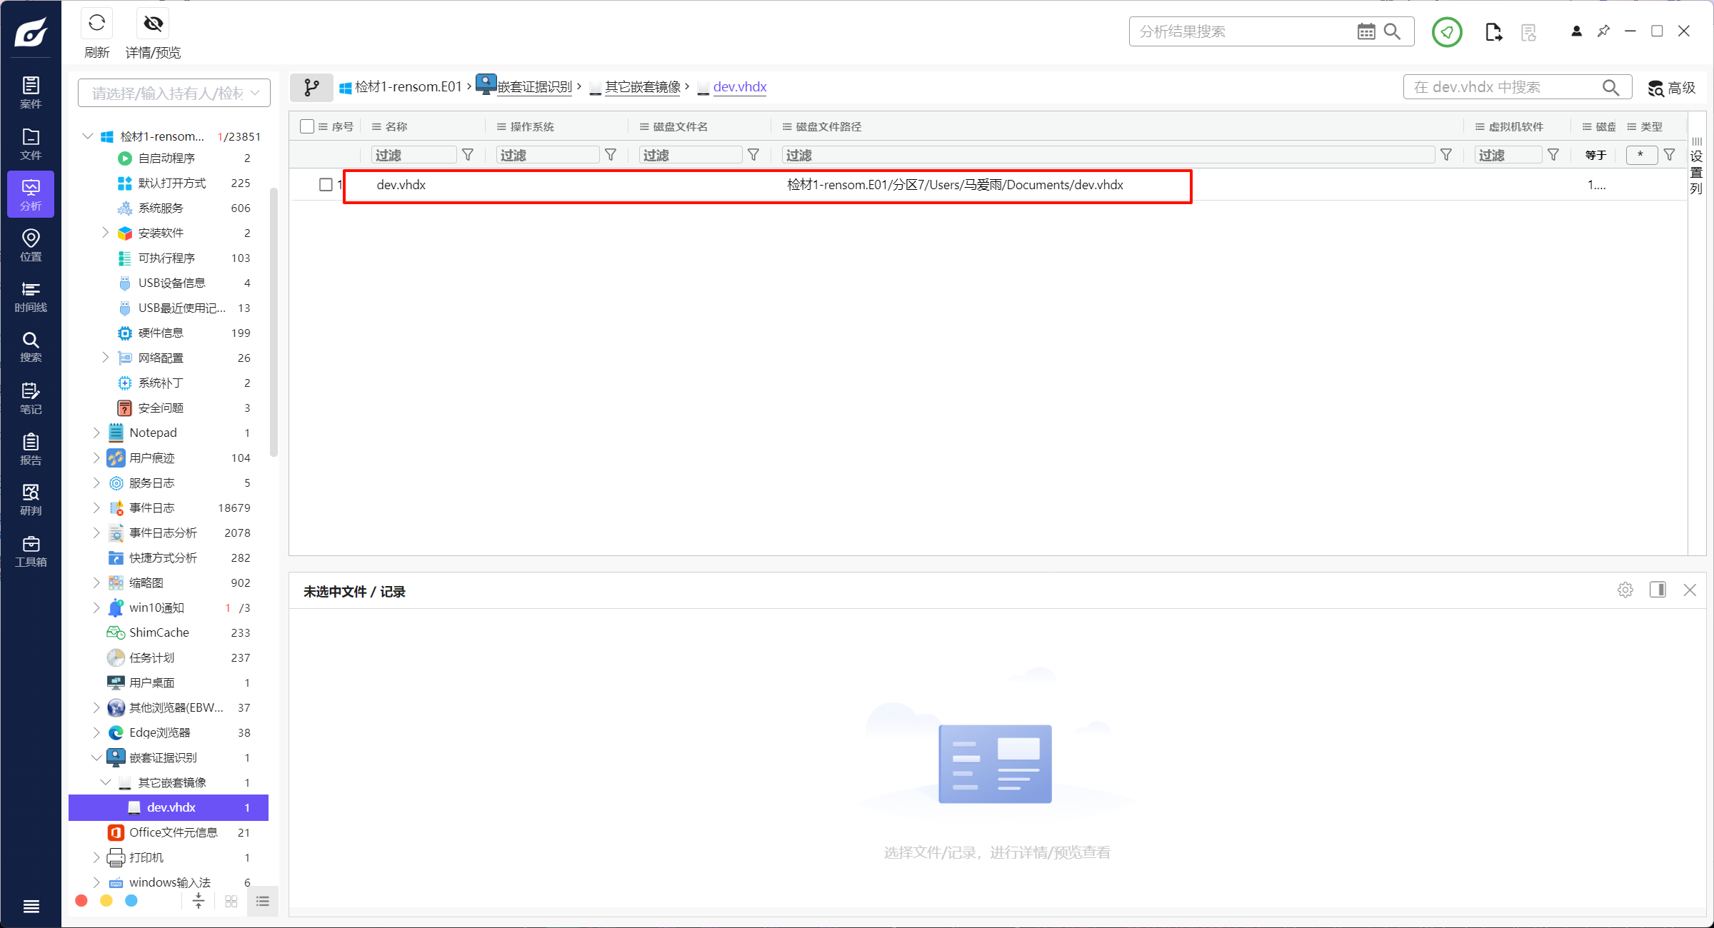1714x928 pixels.
Task: Switch to the 文件 sidebar tab
Action: coord(31,143)
